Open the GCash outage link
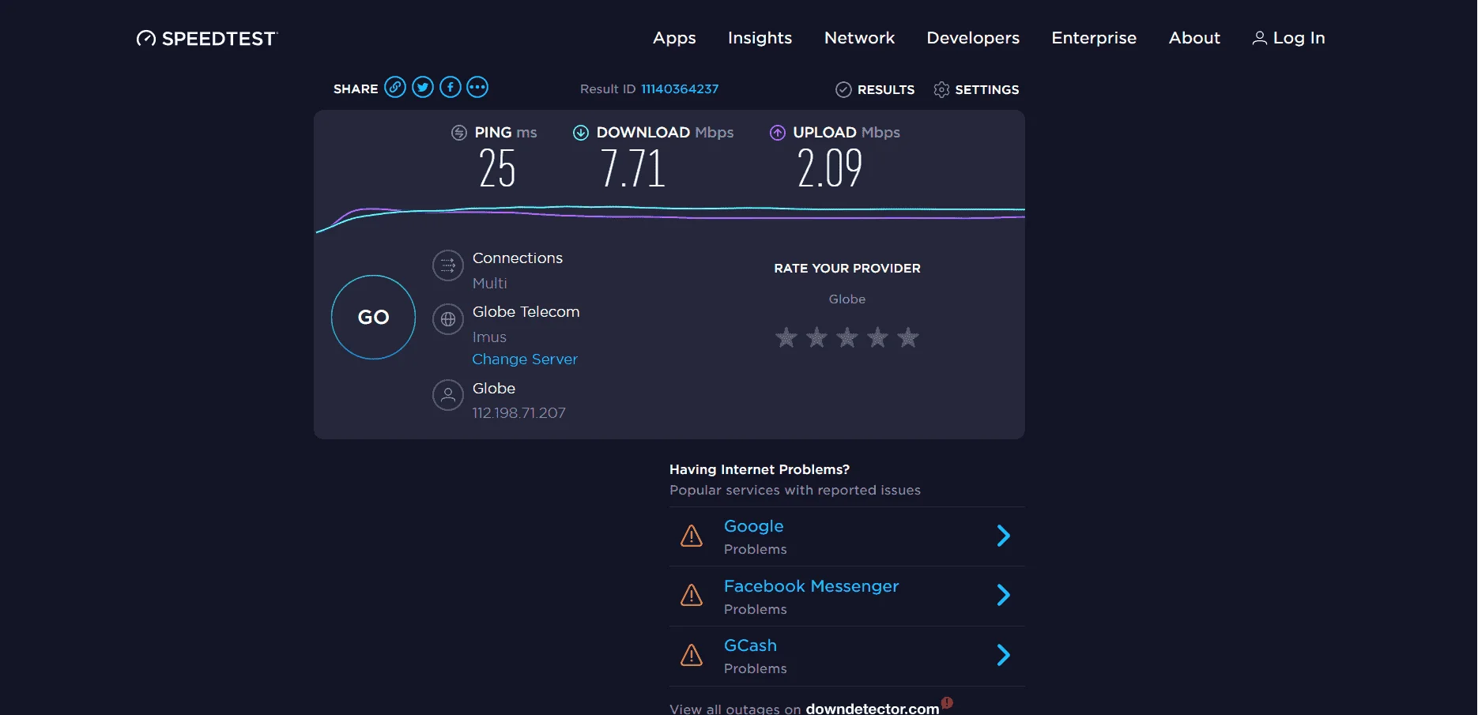The image size is (1478, 715). coord(750,645)
